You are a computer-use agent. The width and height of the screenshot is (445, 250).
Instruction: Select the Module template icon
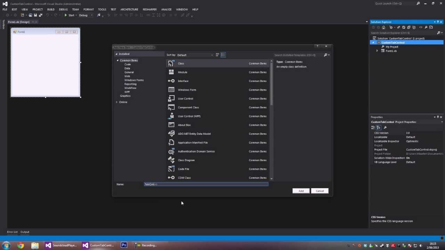coord(171,72)
